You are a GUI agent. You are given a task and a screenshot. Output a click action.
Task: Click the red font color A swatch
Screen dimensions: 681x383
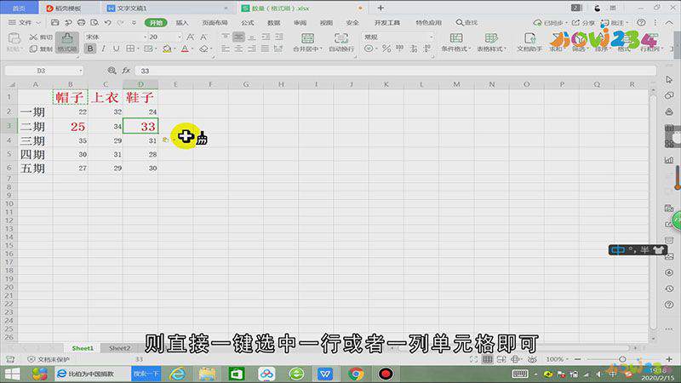tap(185, 49)
